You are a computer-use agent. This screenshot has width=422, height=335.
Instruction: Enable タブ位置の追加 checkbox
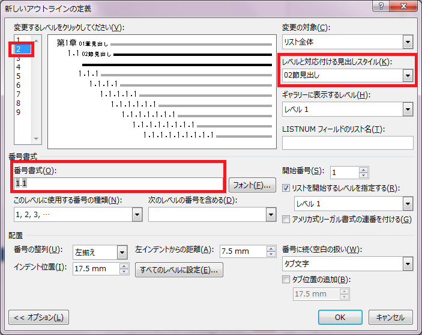coord(286,280)
